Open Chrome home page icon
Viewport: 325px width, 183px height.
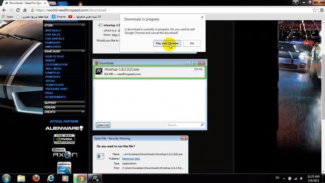(x=25, y=10)
